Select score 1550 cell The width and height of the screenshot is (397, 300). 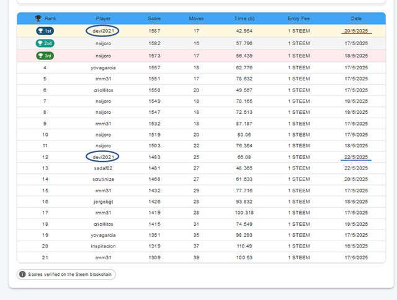click(154, 90)
